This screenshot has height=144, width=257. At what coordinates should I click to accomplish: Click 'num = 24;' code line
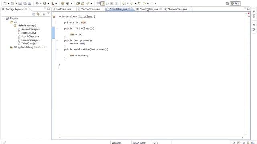tap(76, 34)
